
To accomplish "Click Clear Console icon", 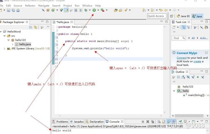I will [x=159, y=121].
